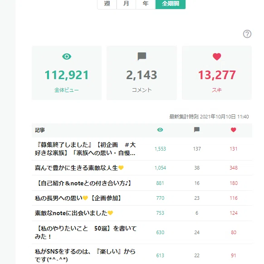The width and height of the screenshot is (264, 264).
Task: Open article 【自己紹介＆noteとの付き合い方♪】
Action: point(84,183)
